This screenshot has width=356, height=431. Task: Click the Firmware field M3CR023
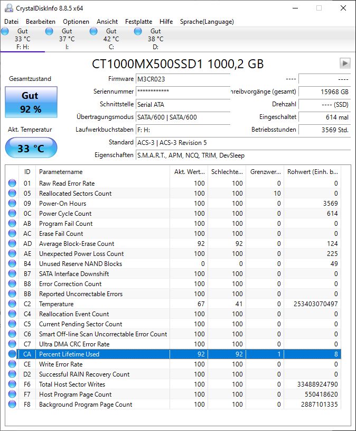[x=183, y=79]
